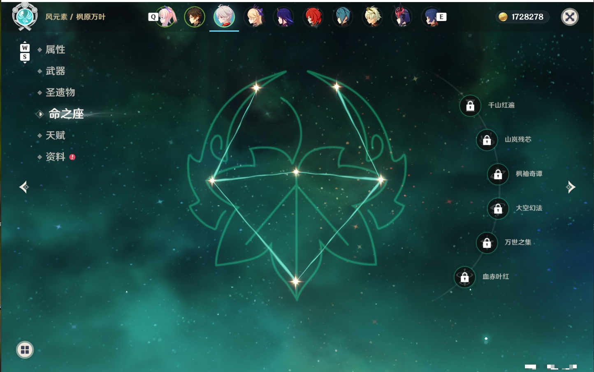This screenshot has height=372, width=594.
Task: Open the 万世之集 locked constellation
Action: 487,243
